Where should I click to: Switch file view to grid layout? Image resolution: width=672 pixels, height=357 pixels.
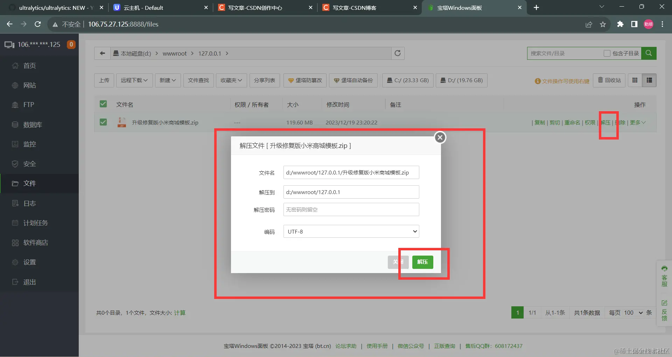(635, 80)
